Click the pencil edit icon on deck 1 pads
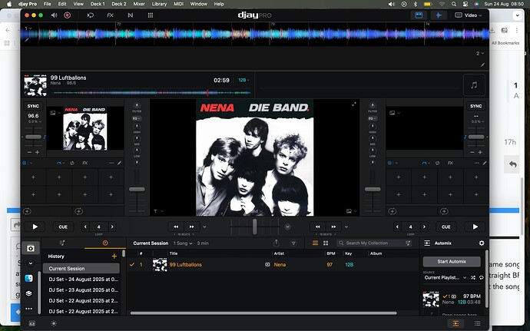The image size is (530, 331). [119, 163]
